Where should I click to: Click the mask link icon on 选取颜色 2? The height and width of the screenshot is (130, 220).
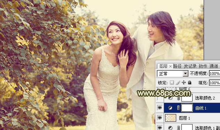178,98
